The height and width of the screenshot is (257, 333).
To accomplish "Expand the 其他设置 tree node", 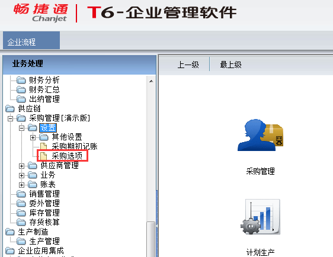I will click(33, 137).
